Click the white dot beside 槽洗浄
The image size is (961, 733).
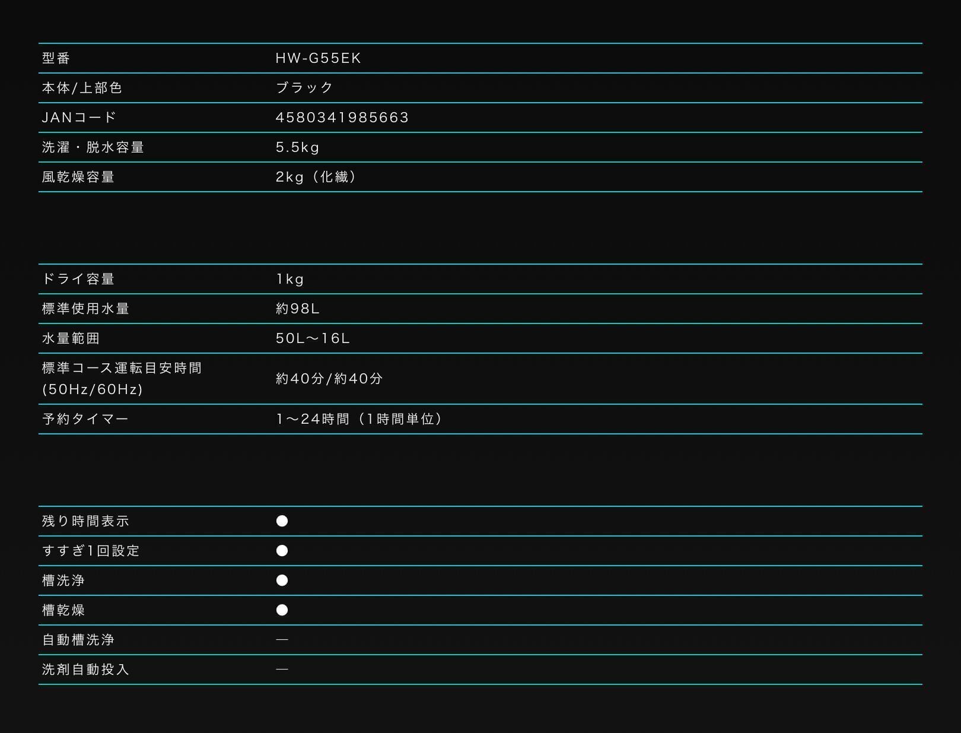click(282, 580)
